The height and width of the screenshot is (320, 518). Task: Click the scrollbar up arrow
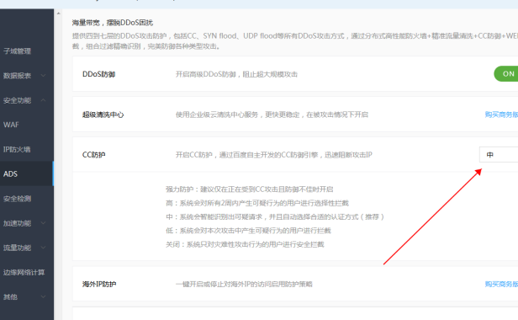[x=59, y=13]
